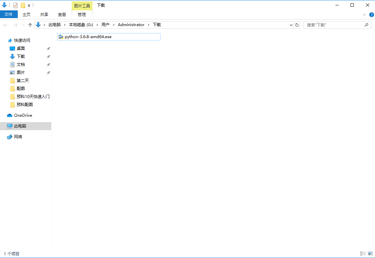Open the 查看 ribbon tab

point(62,14)
